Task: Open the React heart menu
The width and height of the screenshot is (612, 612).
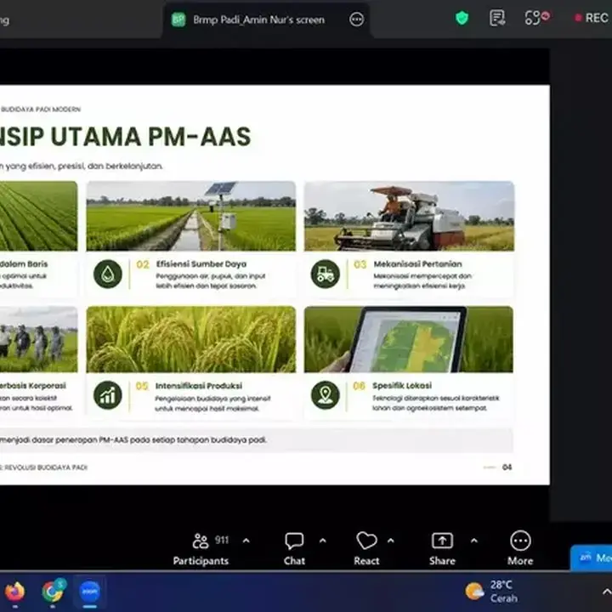Action: [x=366, y=549]
